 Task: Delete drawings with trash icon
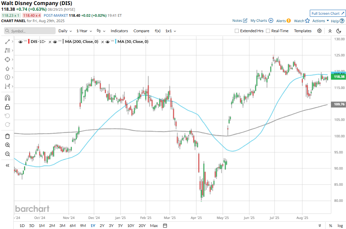[7, 136]
